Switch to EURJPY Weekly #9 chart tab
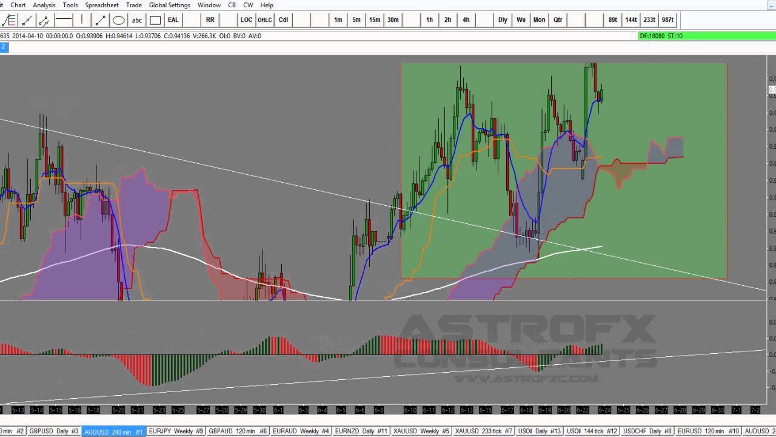The height and width of the screenshot is (437, 776). pos(176,431)
